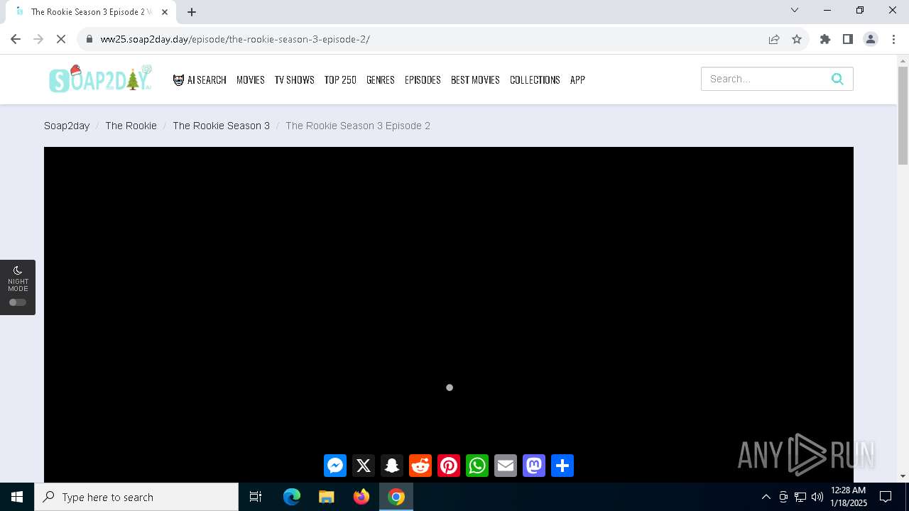Viewport: 909px width, 511px height.
Task: Share on Pinterest icon
Action: coord(449,466)
